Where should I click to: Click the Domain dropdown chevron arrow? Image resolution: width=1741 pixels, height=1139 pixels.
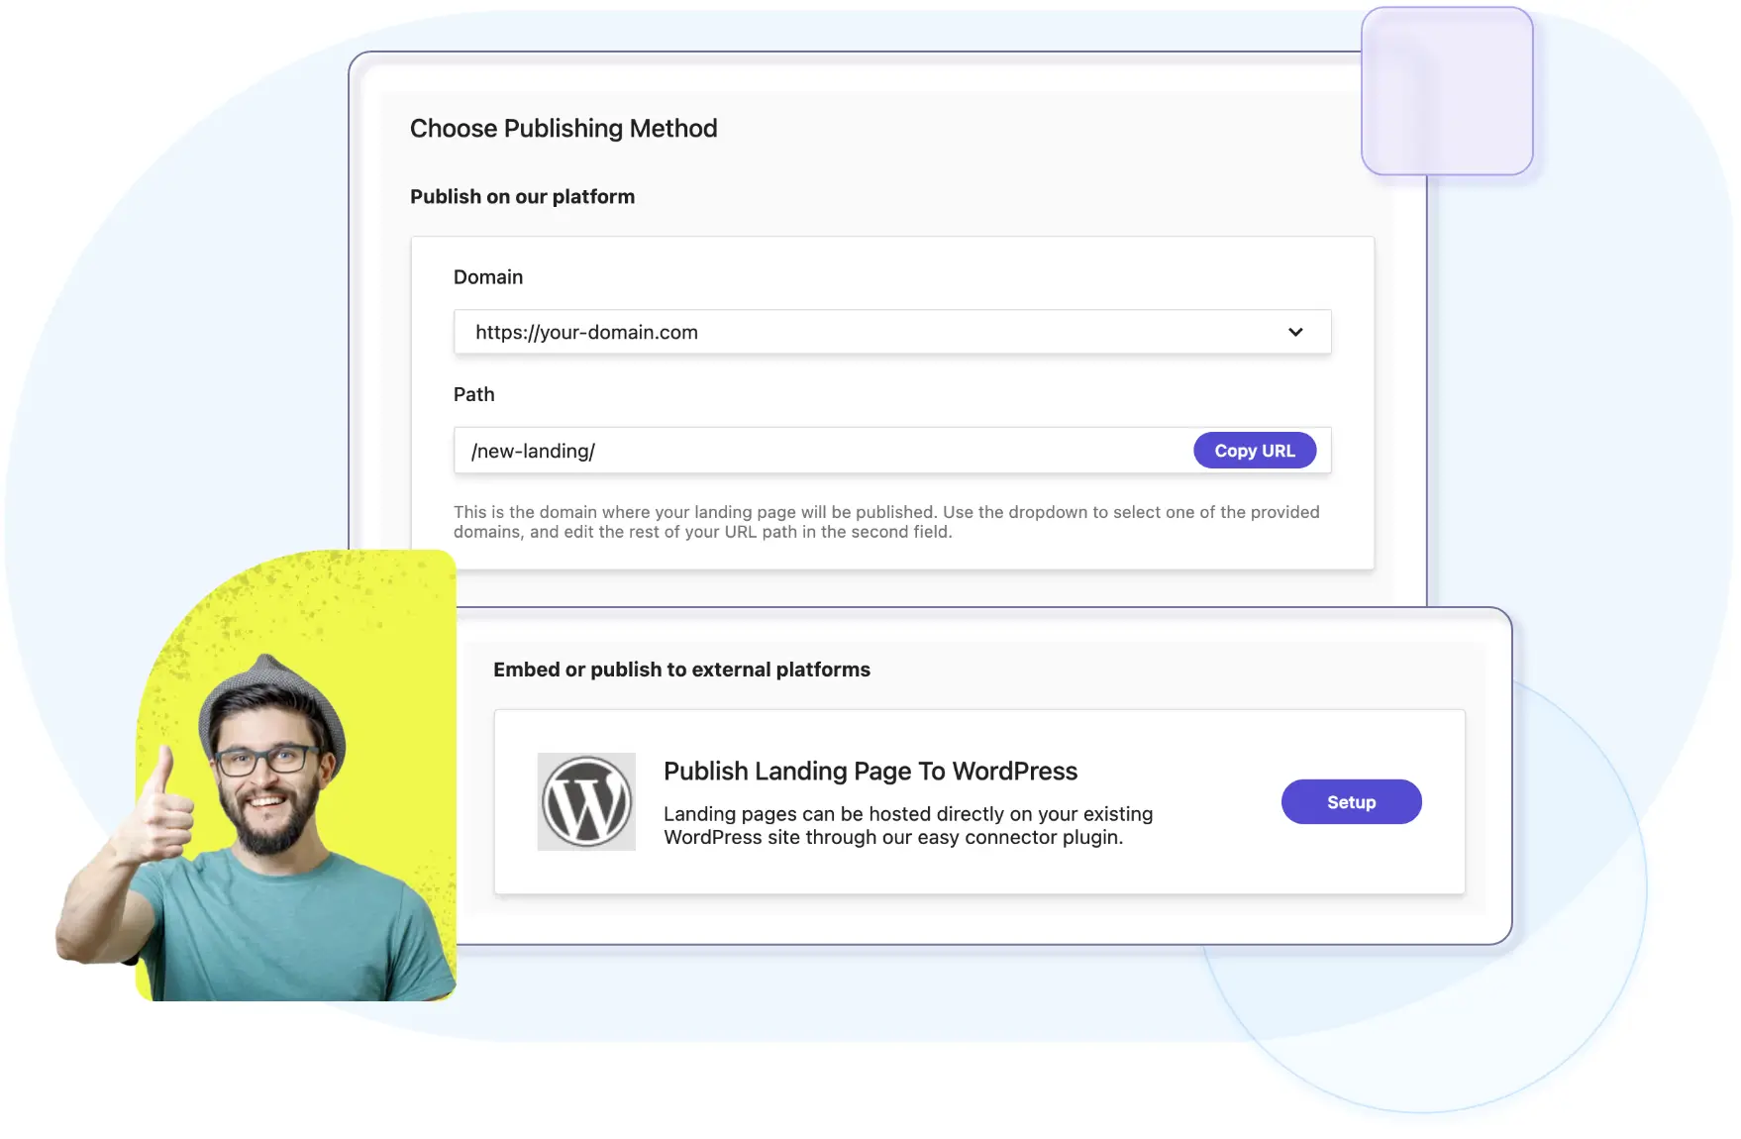[1295, 332]
